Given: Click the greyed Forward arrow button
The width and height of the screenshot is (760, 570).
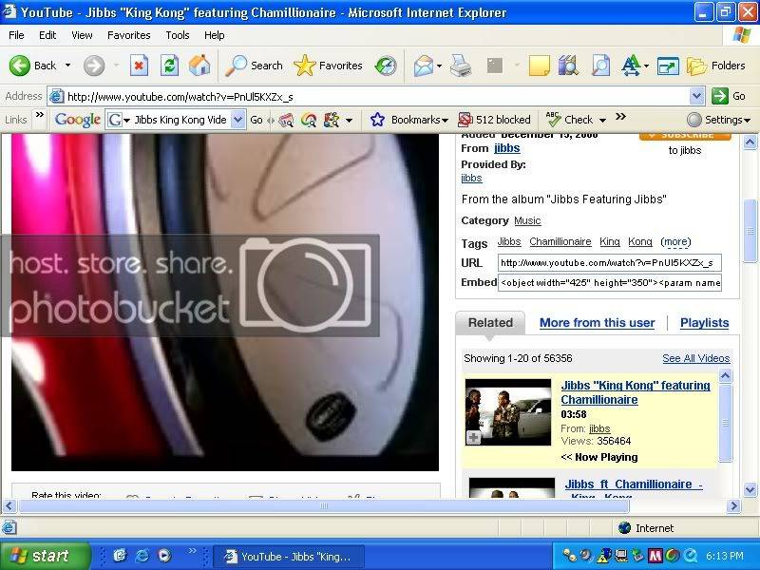Looking at the screenshot, I should (x=93, y=66).
